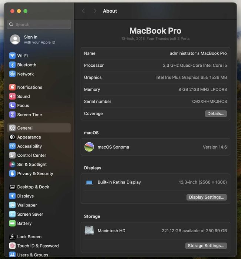Click the Desktop & Dock icon
The height and width of the screenshot is (259, 241).
(x=12, y=187)
